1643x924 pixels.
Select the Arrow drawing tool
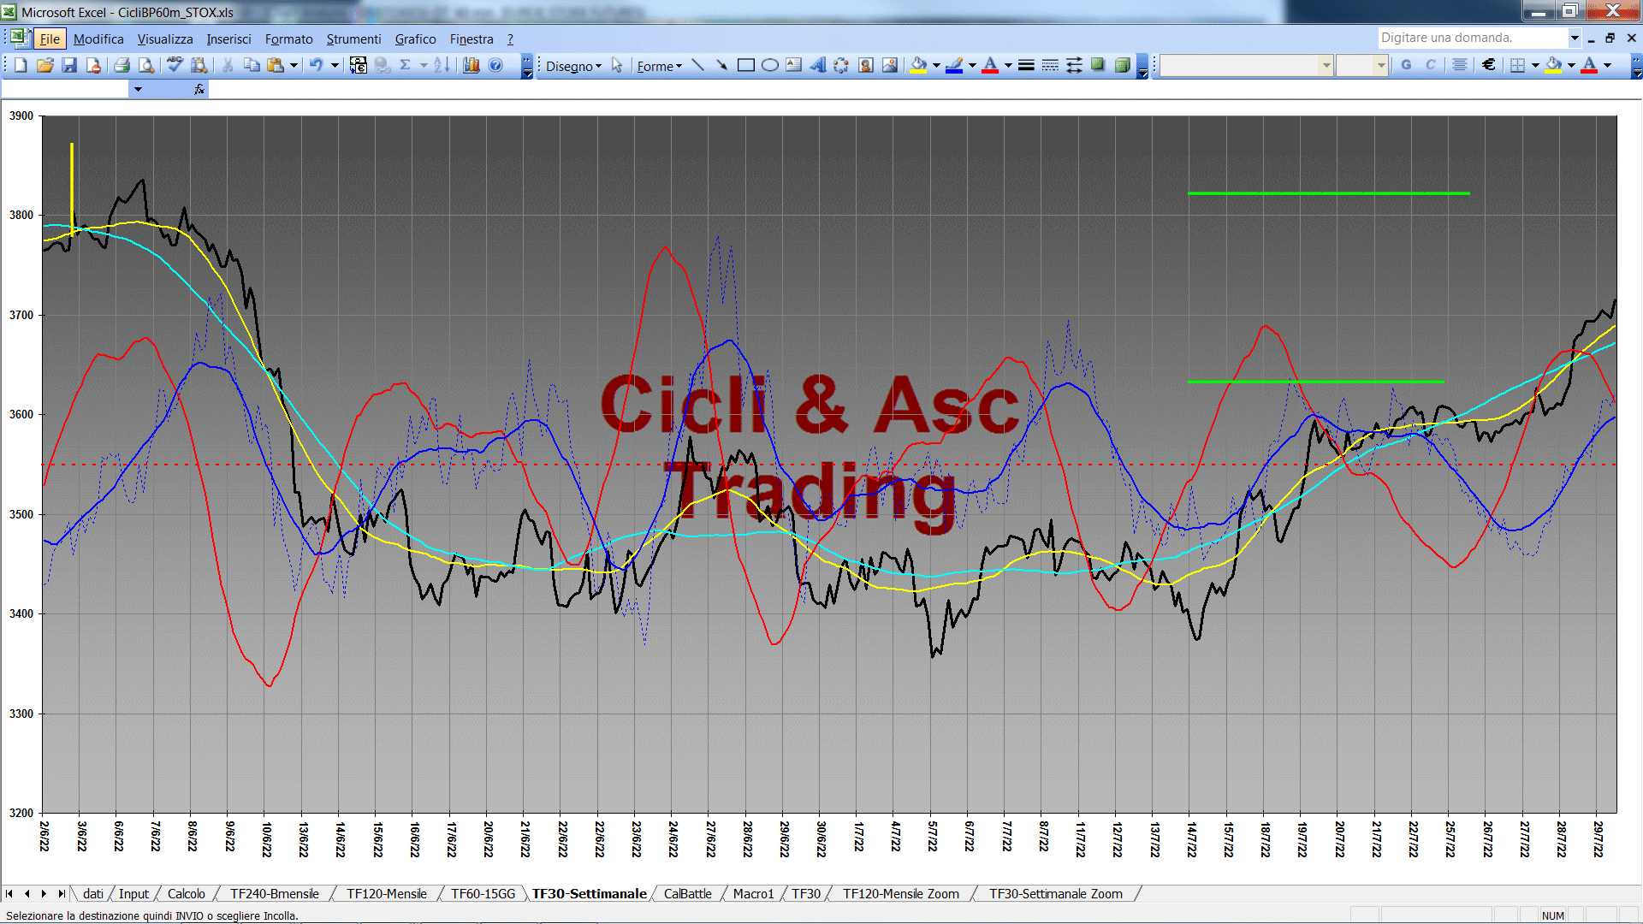pyautogui.click(x=721, y=66)
